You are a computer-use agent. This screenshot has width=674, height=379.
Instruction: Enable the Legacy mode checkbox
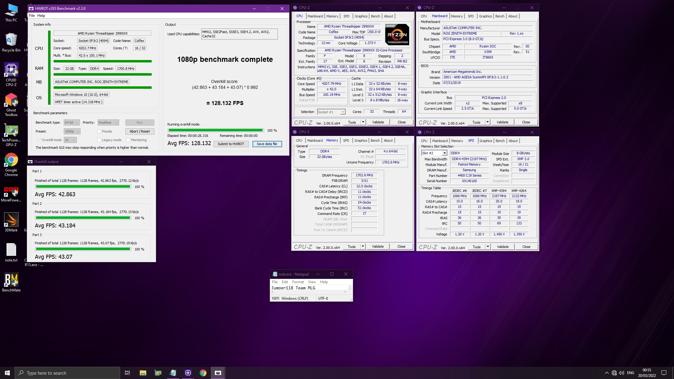pos(99,140)
